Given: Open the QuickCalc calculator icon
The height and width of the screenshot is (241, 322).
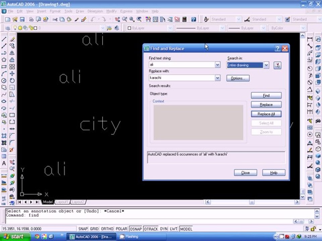Looking at the screenshot, I should point(184,19).
